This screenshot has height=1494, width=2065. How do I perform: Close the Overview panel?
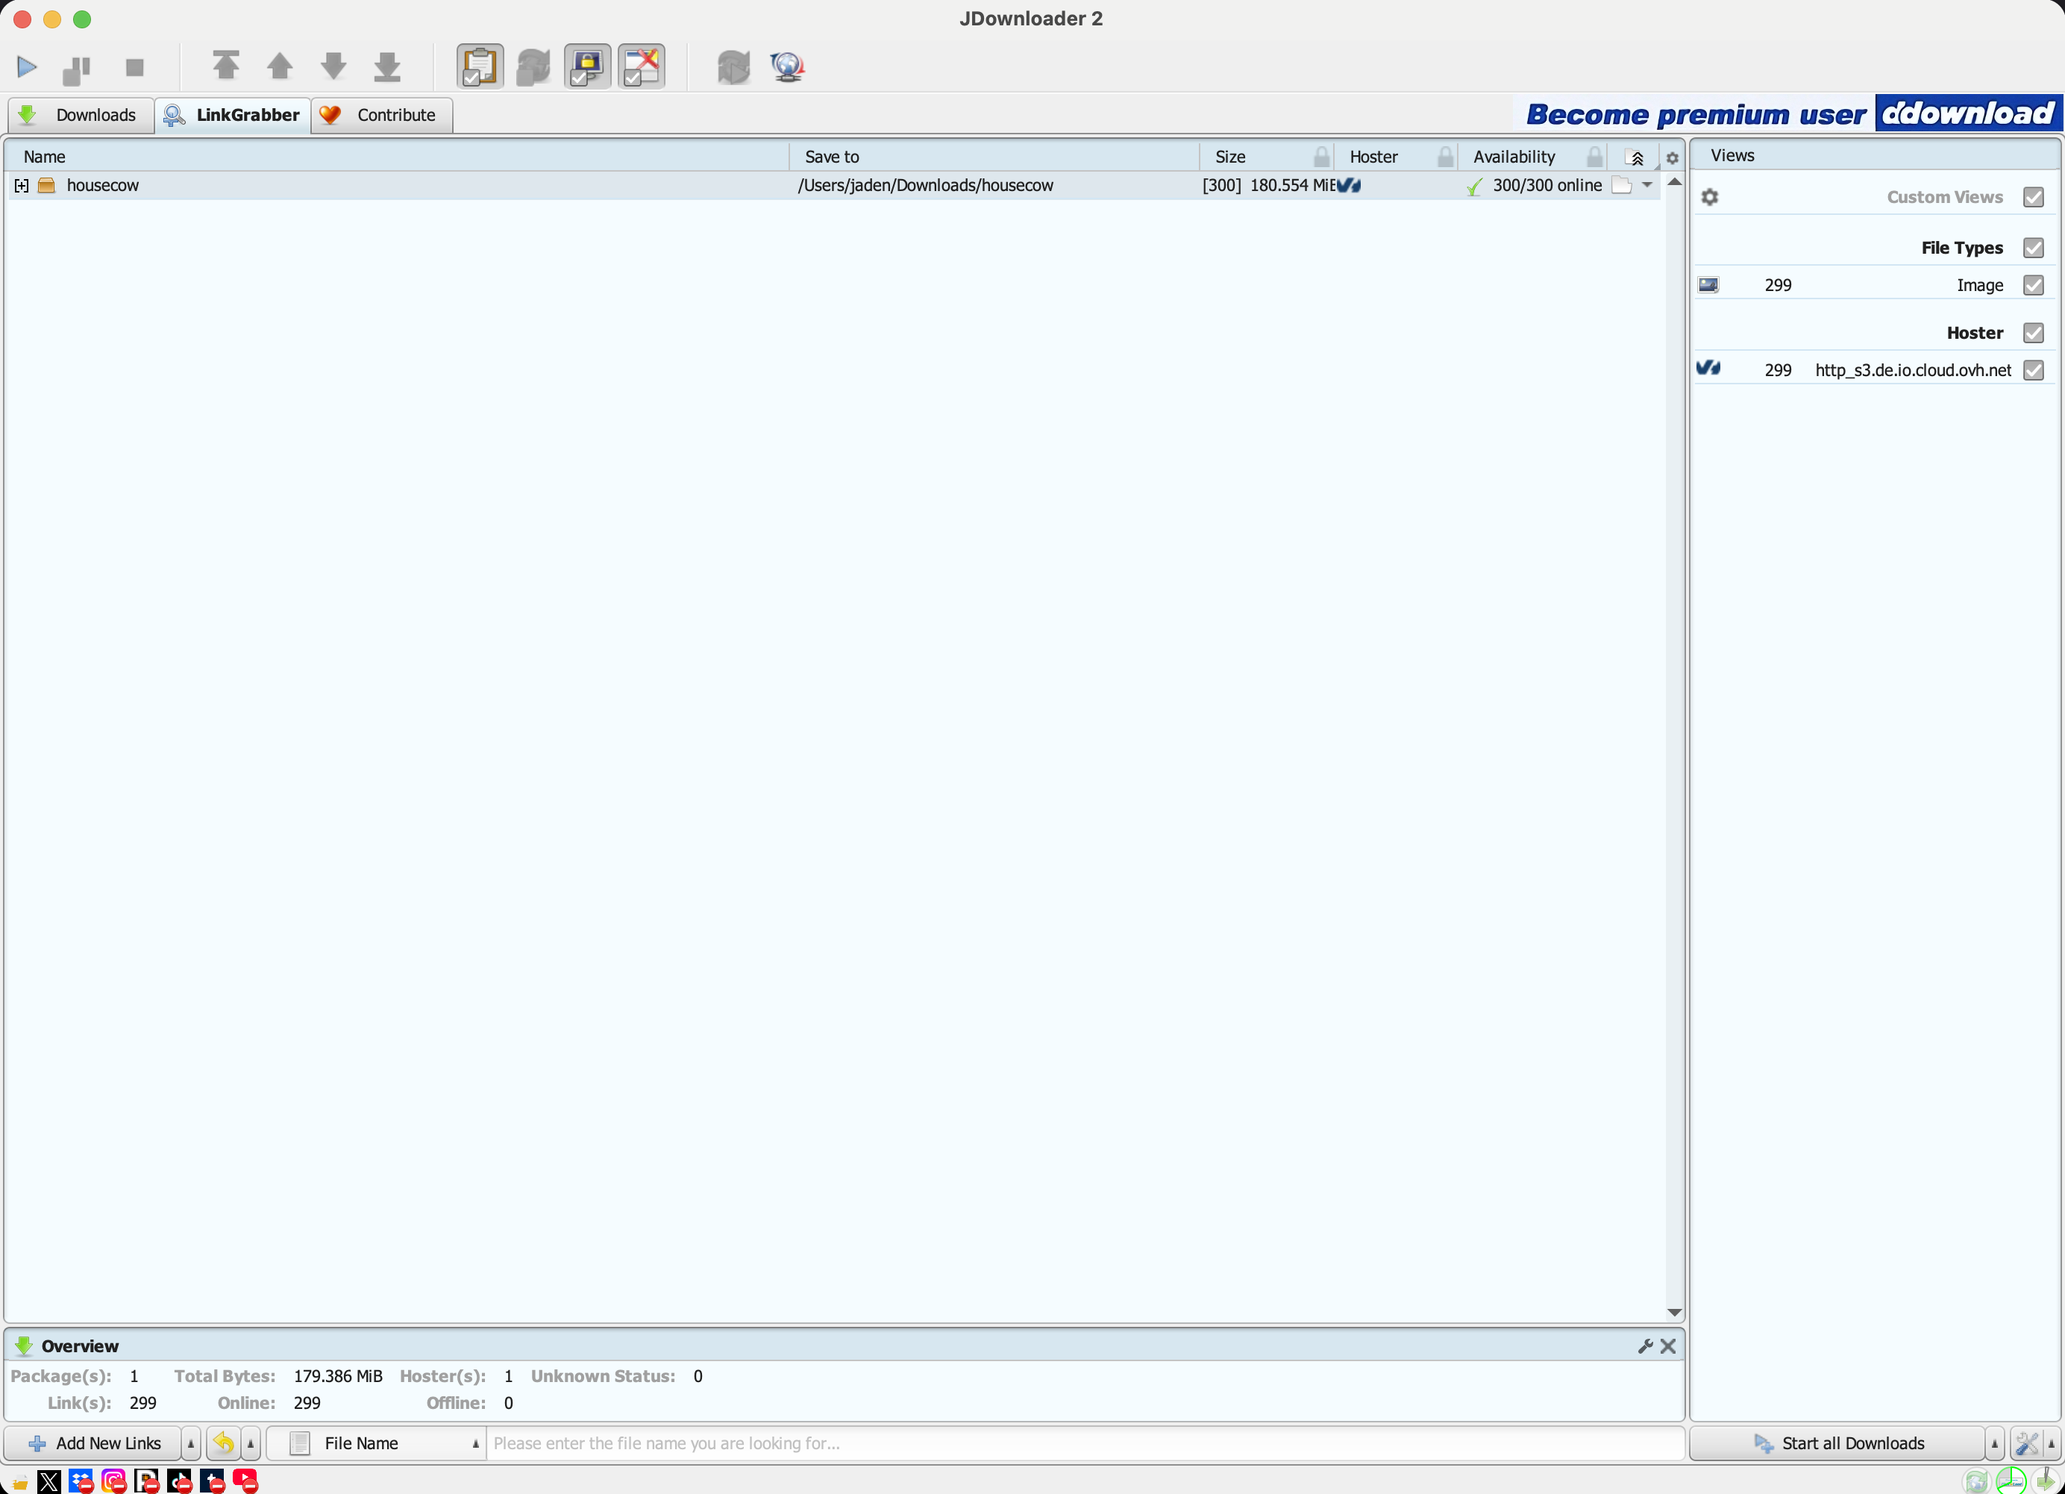1667,1345
